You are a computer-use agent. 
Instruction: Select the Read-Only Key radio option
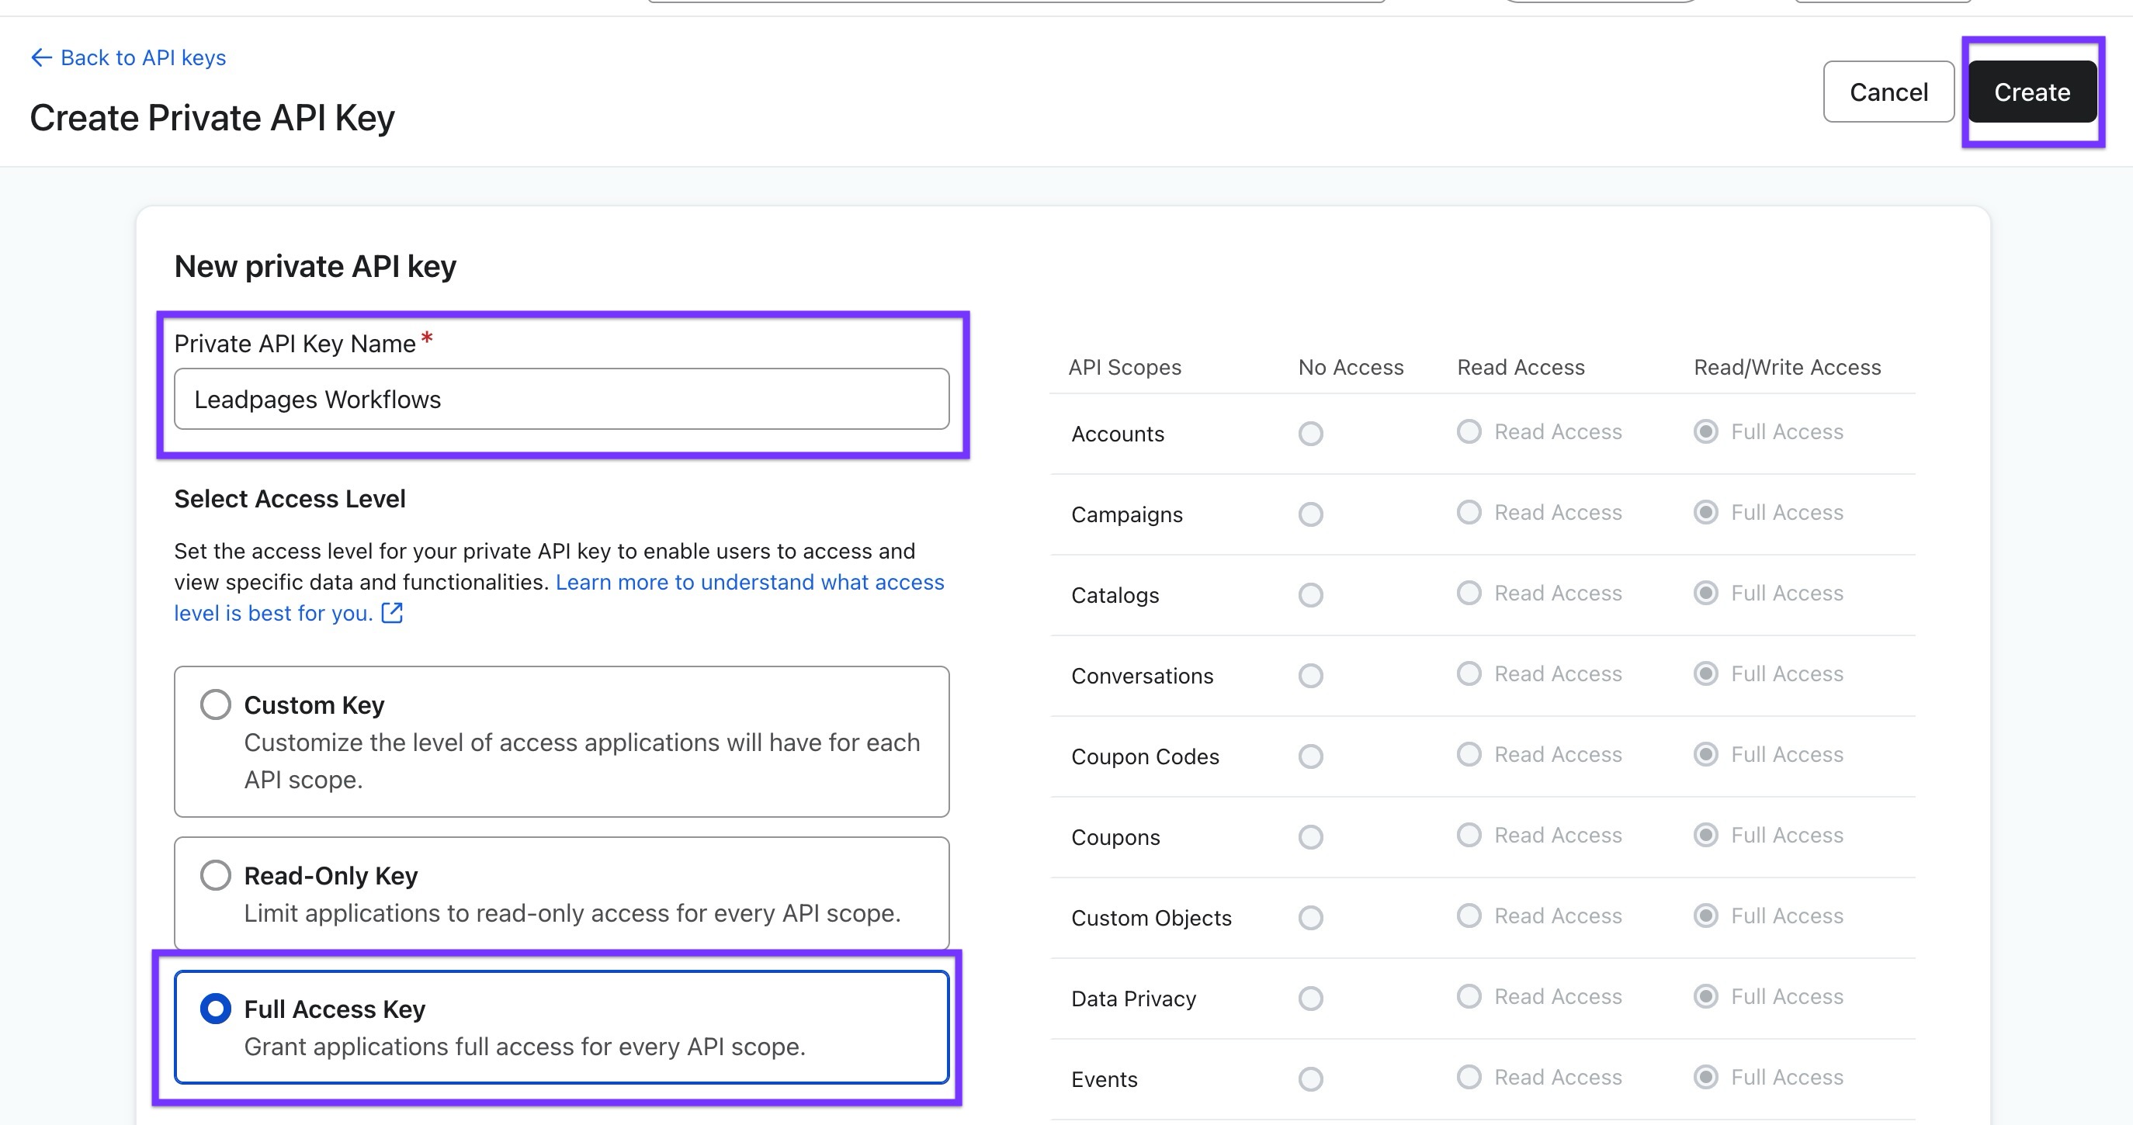click(x=215, y=875)
